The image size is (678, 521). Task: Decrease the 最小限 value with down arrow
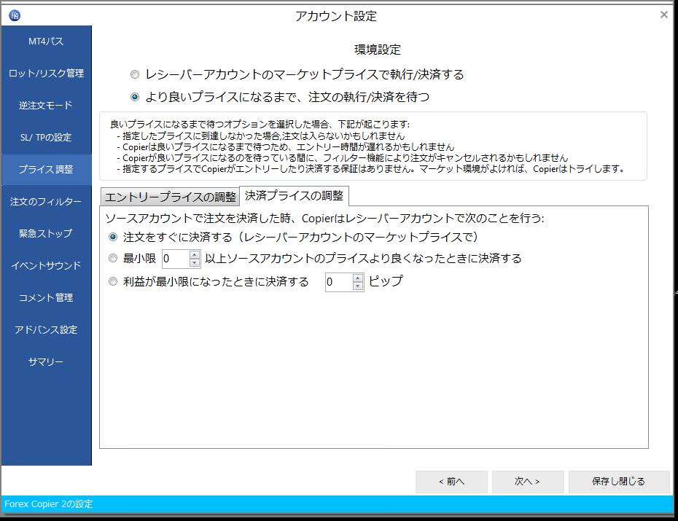click(x=195, y=262)
